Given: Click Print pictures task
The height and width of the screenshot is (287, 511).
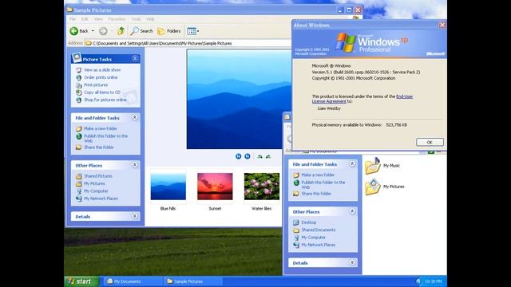Looking at the screenshot, I should [96, 85].
